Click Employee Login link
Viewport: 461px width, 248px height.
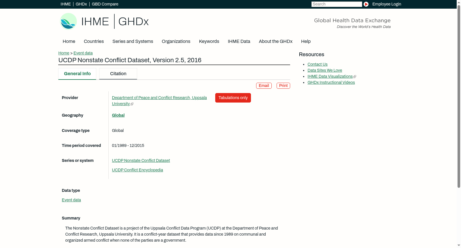387,4
